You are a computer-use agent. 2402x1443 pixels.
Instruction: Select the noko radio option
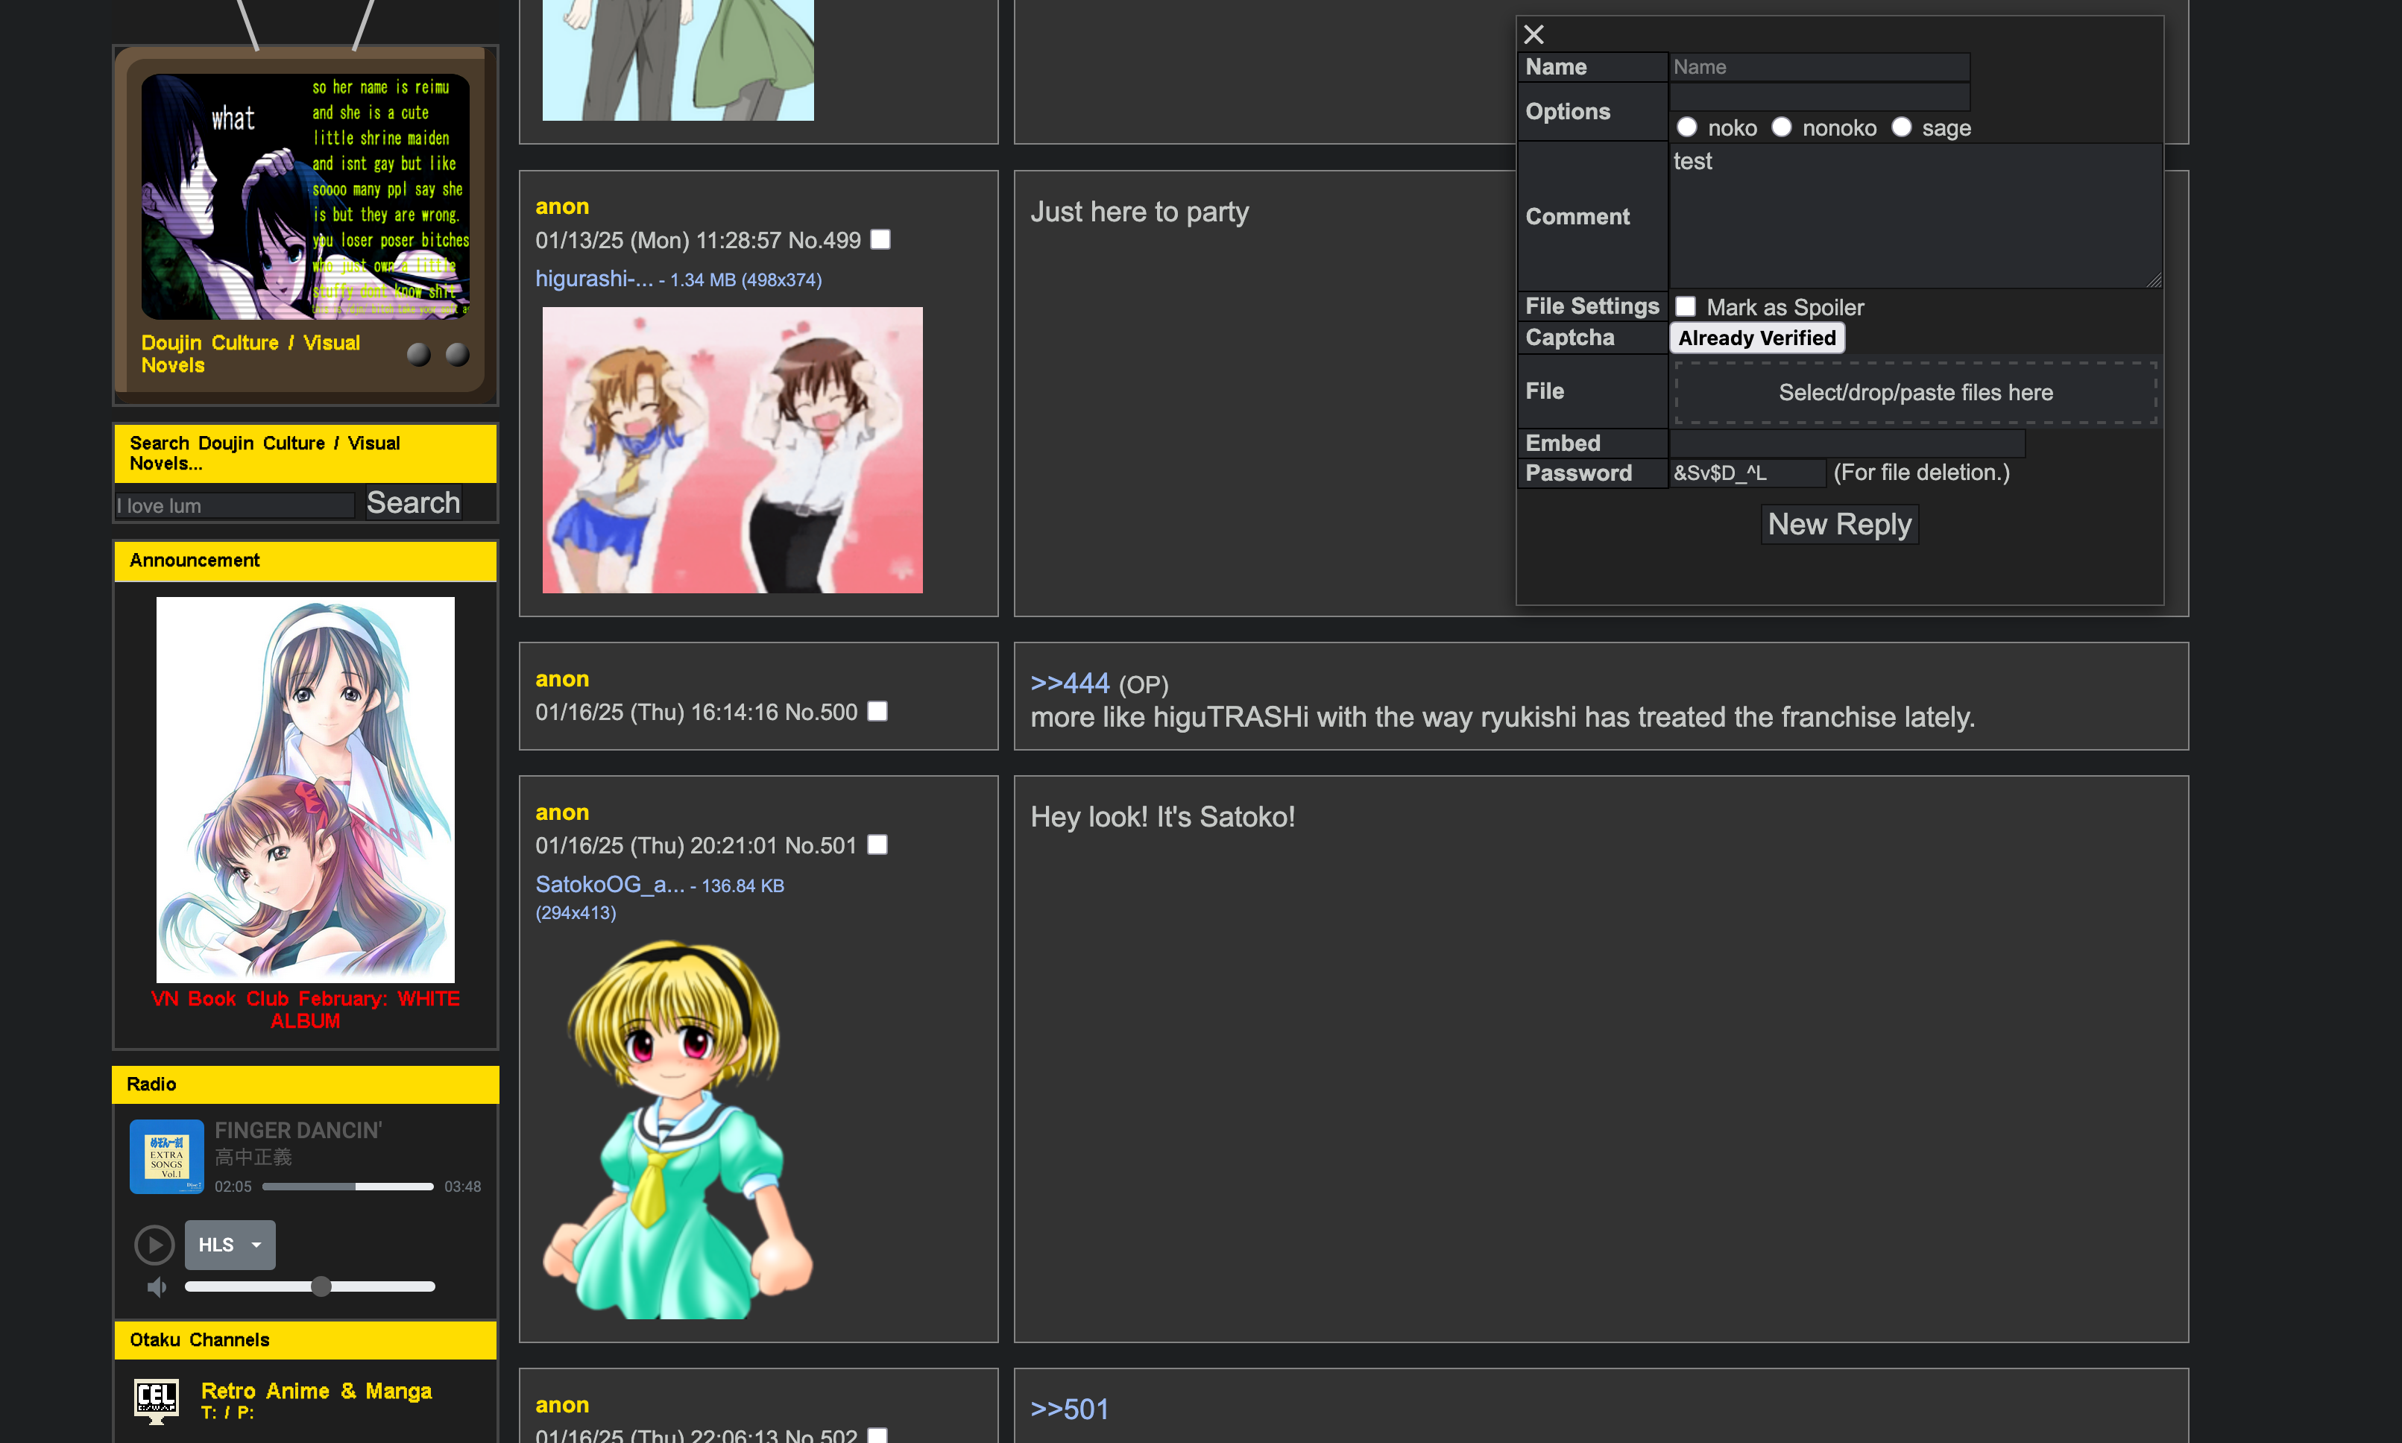point(1687,127)
